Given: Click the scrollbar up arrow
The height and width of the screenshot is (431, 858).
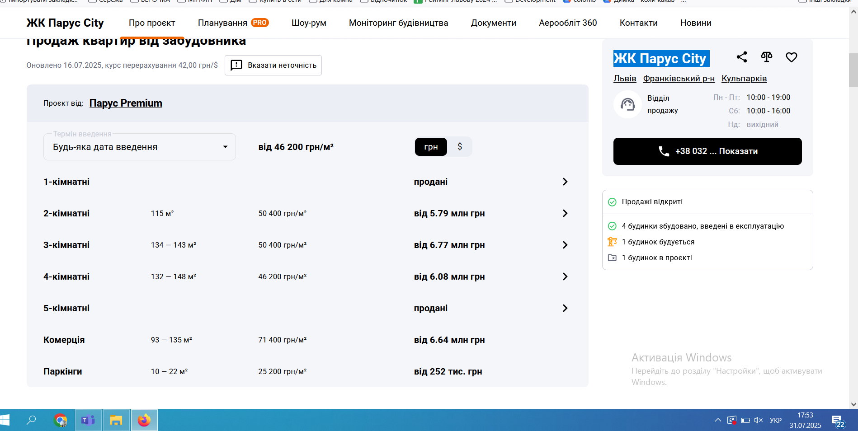Looking at the screenshot, I should pyautogui.click(x=853, y=12).
